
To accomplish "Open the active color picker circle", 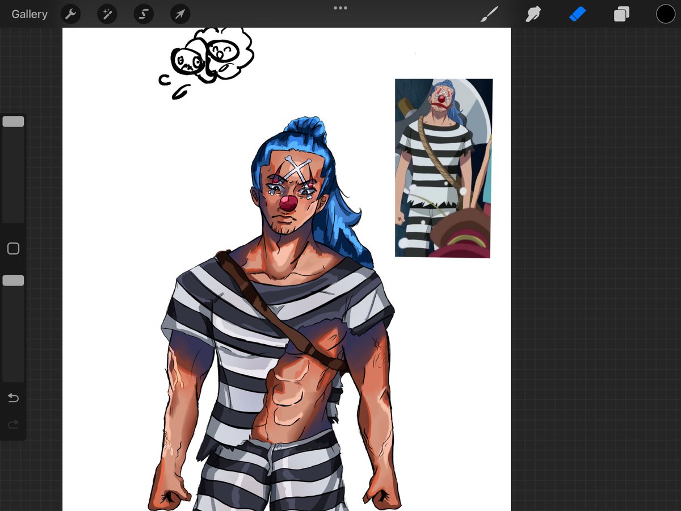I will click(666, 14).
